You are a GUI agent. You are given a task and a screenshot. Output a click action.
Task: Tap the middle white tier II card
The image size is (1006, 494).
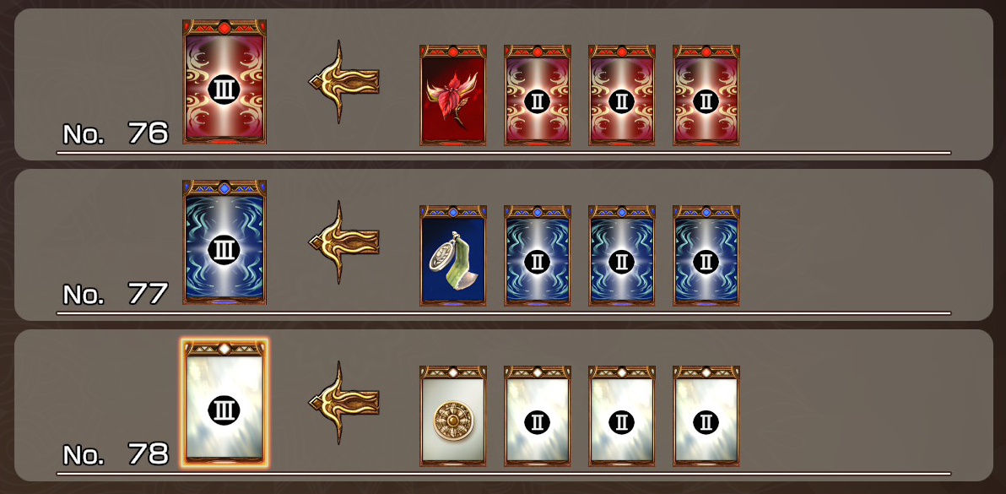click(622, 415)
